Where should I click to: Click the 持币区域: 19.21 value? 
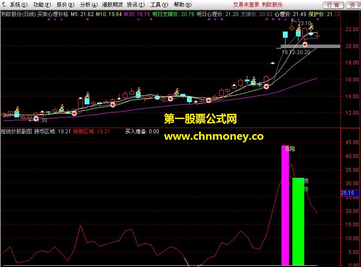pyautogui.click(x=52, y=131)
